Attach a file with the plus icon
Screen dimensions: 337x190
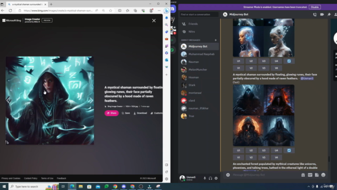coord(228,175)
